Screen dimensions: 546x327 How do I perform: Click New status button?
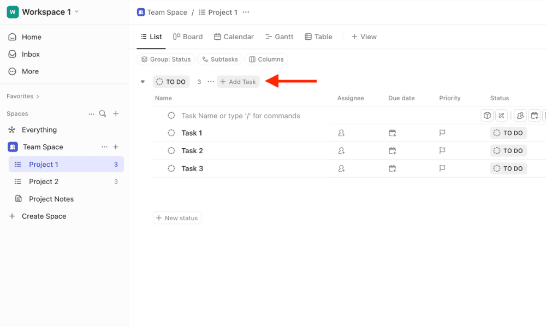pos(177,218)
